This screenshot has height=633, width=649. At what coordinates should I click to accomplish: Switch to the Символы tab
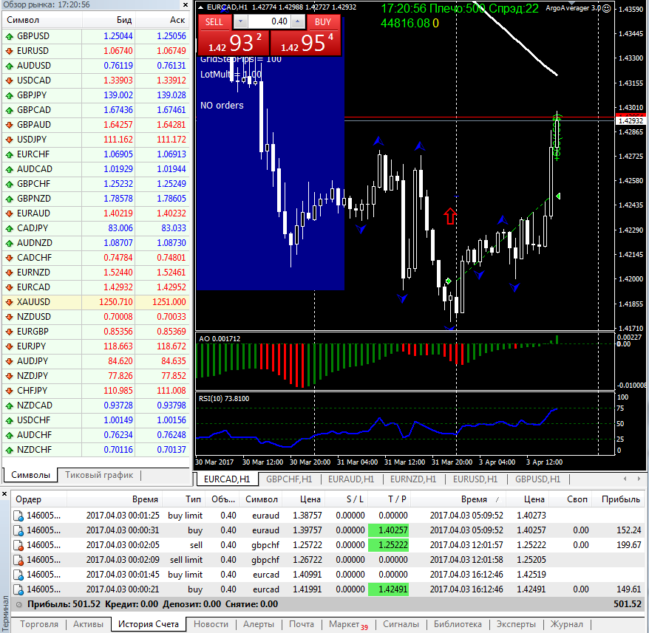point(30,475)
